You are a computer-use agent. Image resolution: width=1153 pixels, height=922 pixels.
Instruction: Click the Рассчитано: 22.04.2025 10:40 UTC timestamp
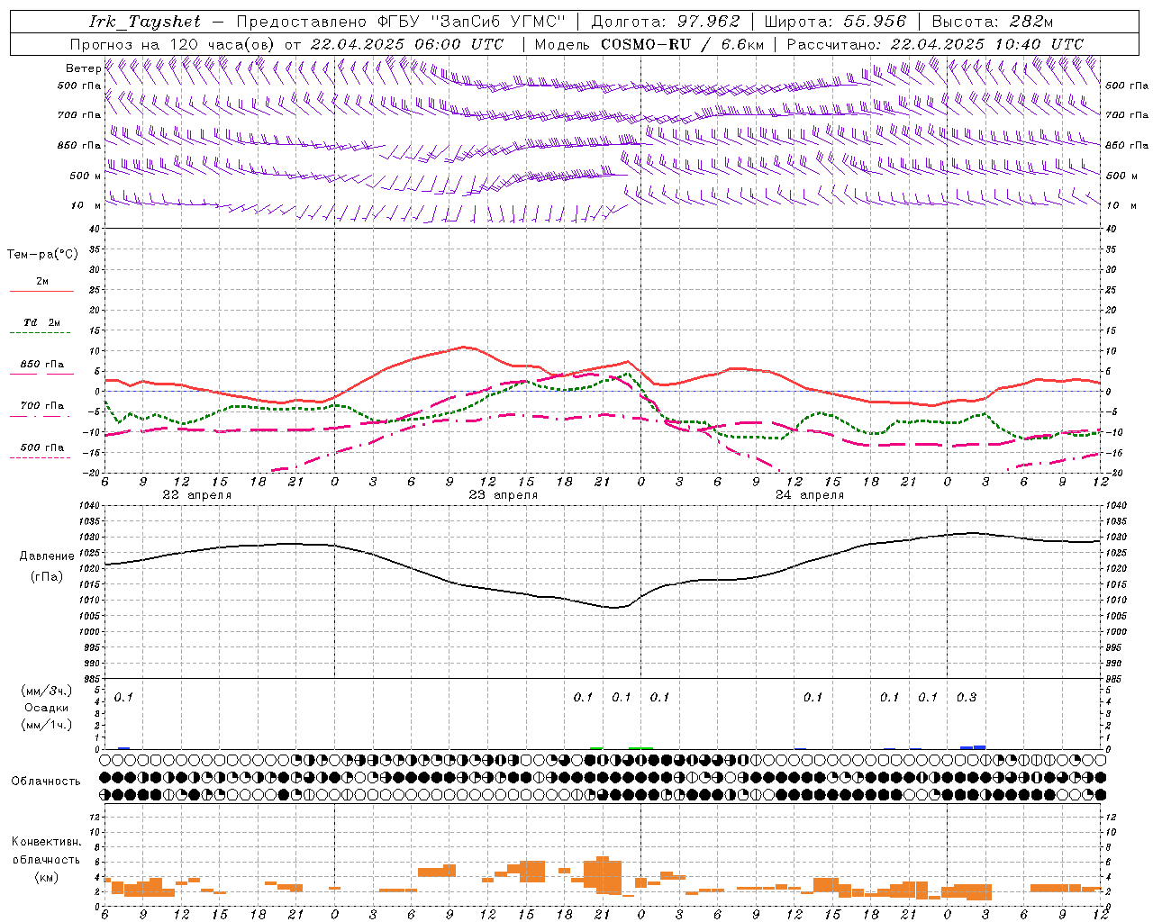click(x=935, y=44)
